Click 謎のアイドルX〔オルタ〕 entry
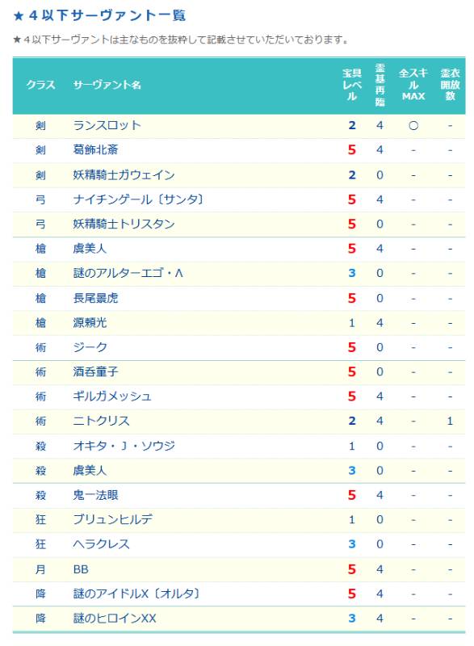 [136, 594]
